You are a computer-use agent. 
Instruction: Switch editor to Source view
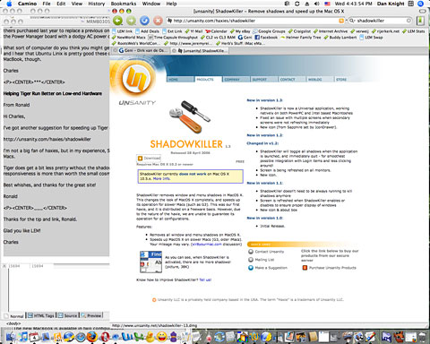point(68,315)
